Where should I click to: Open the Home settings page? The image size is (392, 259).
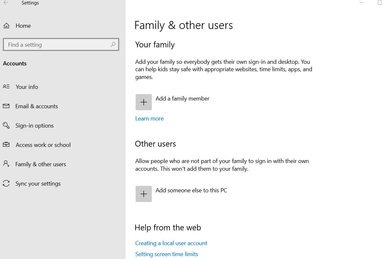coord(23,26)
